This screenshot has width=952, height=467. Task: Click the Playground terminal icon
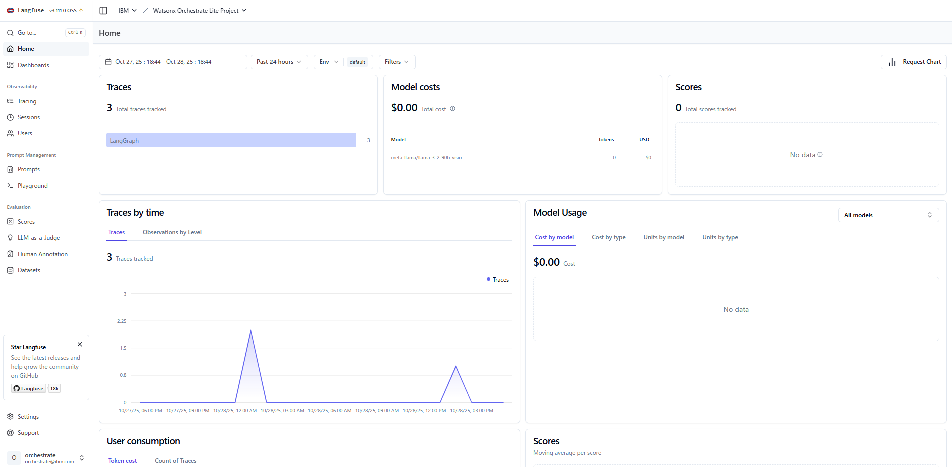coord(10,186)
